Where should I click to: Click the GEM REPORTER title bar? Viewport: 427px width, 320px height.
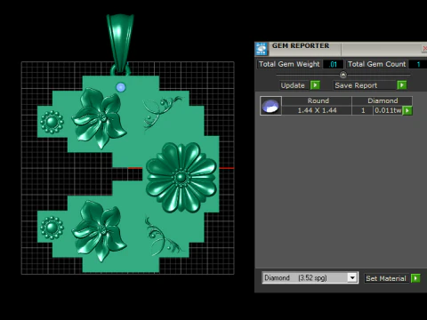[x=341, y=49]
